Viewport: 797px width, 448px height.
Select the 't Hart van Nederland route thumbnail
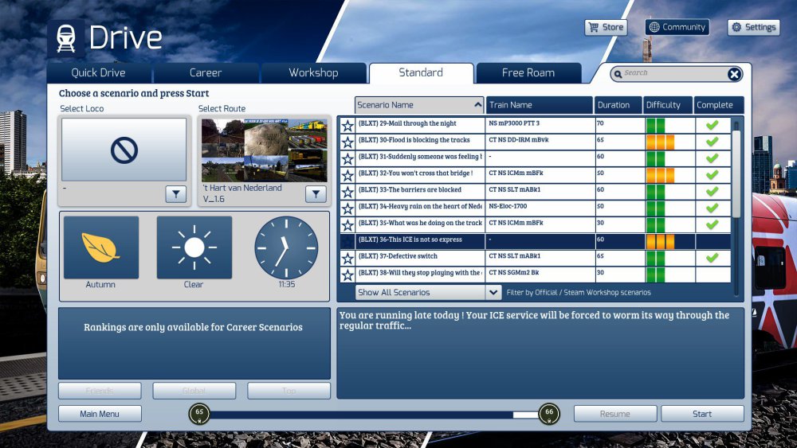click(264, 150)
